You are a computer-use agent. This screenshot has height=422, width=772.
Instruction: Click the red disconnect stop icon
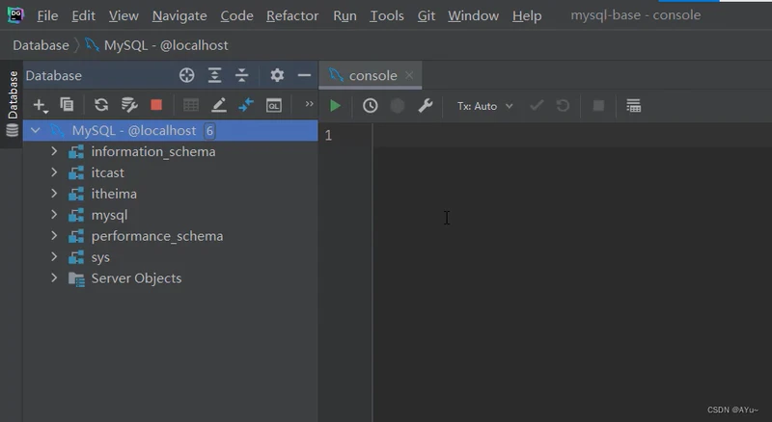coord(156,105)
